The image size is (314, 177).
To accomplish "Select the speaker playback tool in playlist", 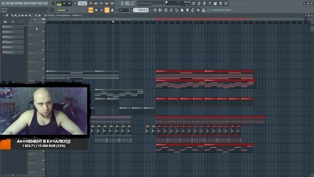I will (x=40, y=15).
